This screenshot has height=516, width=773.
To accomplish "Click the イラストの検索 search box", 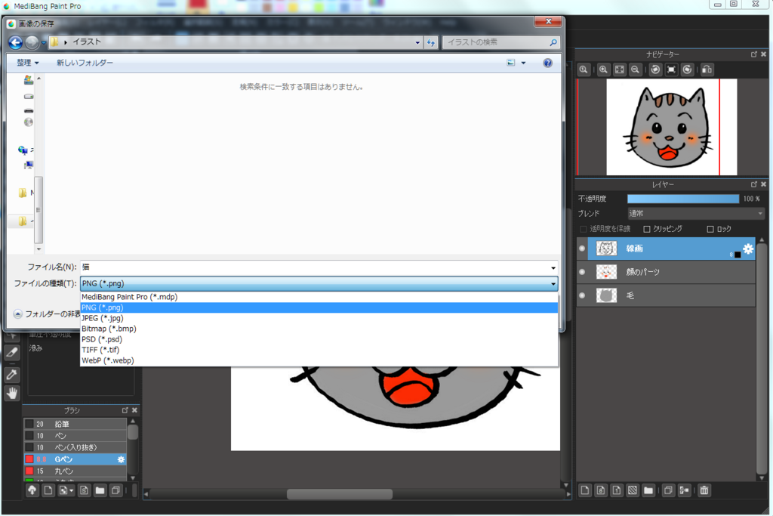I will [x=501, y=42].
